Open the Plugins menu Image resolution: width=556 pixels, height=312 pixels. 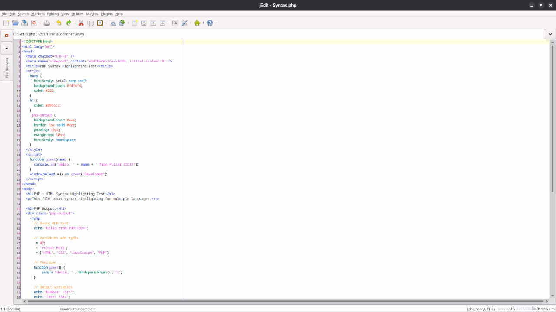click(107, 14)
